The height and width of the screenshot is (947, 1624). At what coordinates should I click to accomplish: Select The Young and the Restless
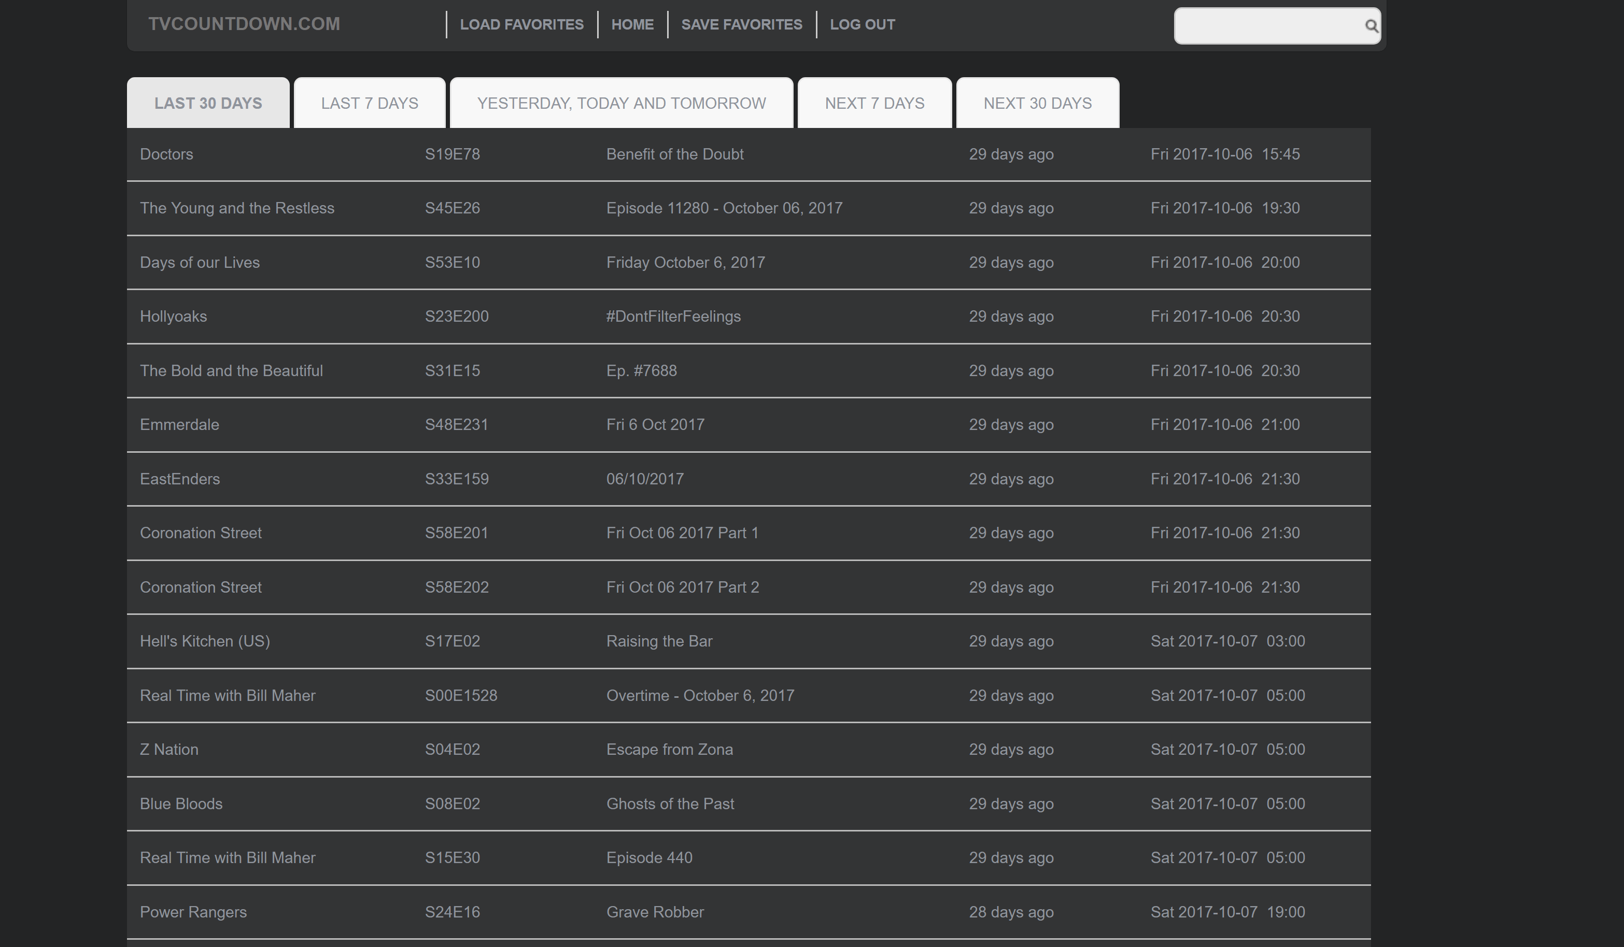(237, 208)
